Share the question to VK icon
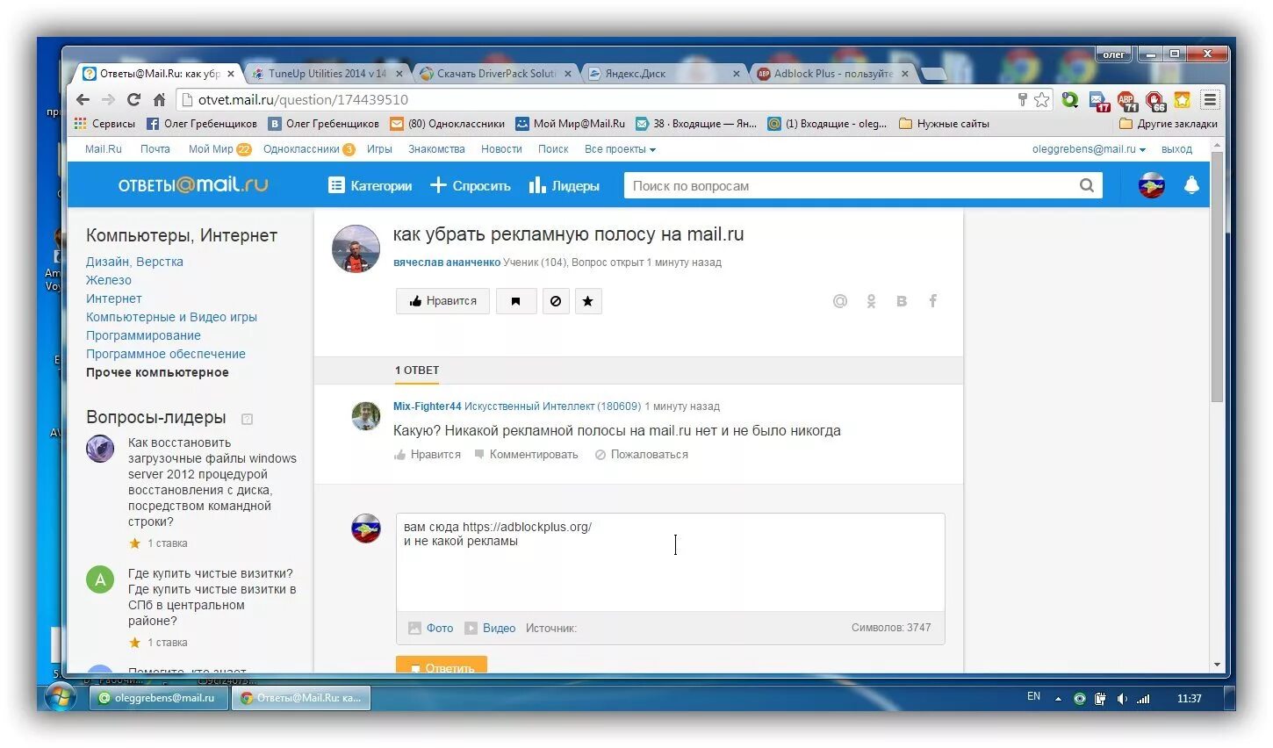 [x=902, y=301]
